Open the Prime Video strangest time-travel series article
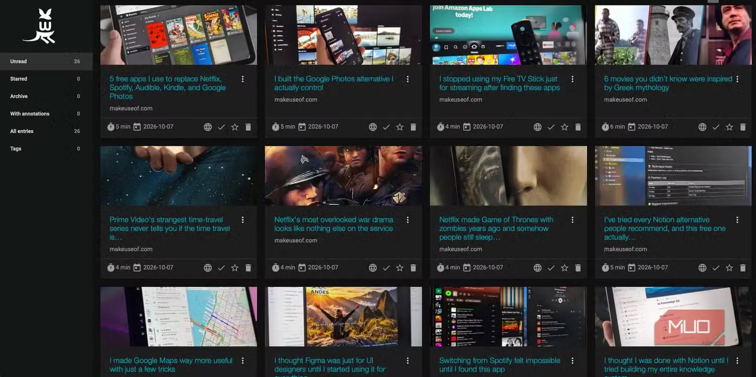This screenshot has height=377, width=756. coord(169,228)
